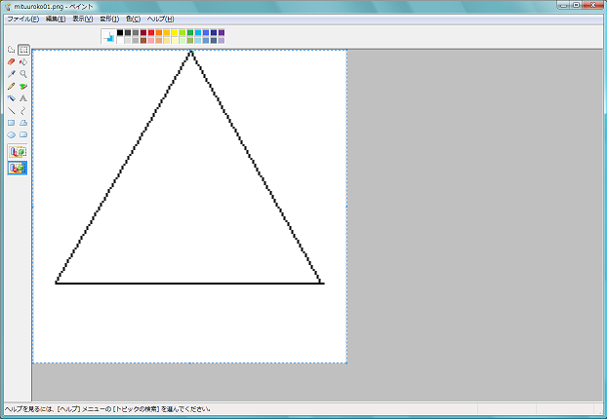
Task: Open the ファイル(F) menu
Action: (x=23, y=19)
